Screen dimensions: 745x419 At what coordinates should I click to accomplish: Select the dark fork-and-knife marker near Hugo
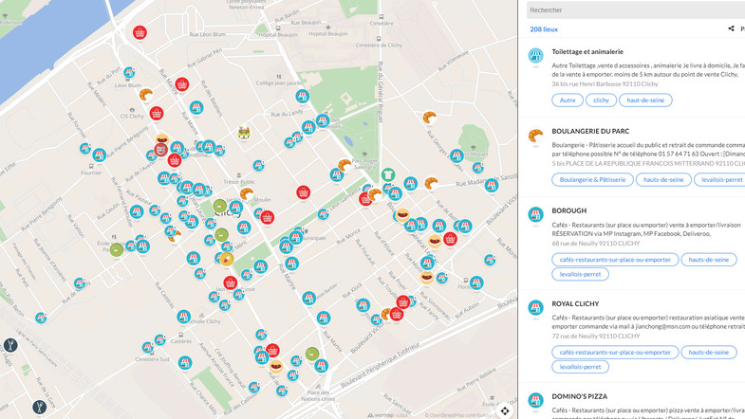tap(10, 345)
